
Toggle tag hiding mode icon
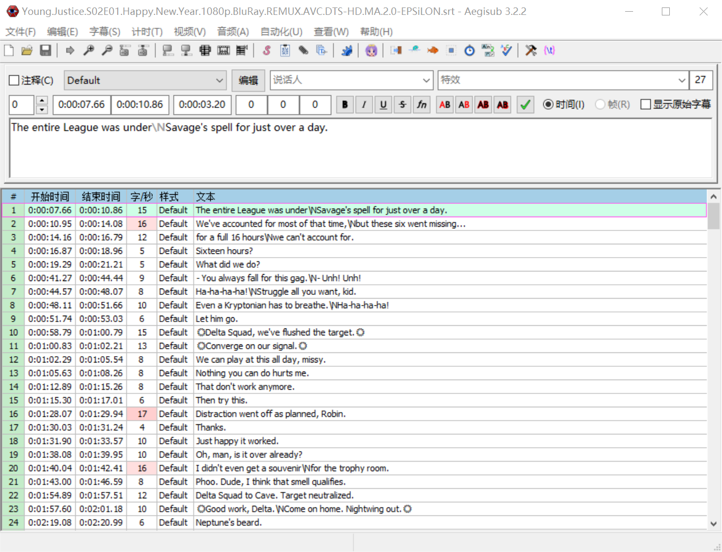[549, 51]
